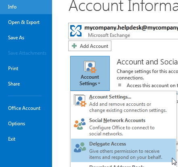Select Delegate Access menu item
178x167 pixels.
coord(124,150)
